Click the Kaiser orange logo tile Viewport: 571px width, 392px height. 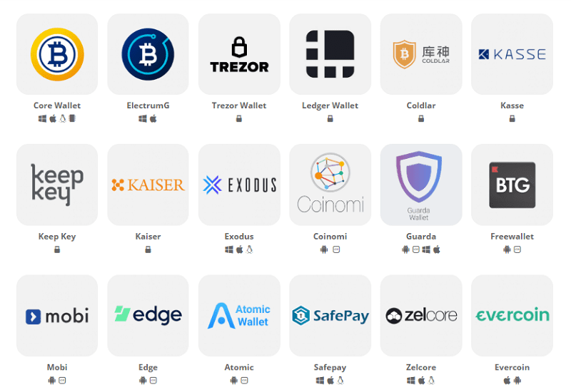[148, 185]
